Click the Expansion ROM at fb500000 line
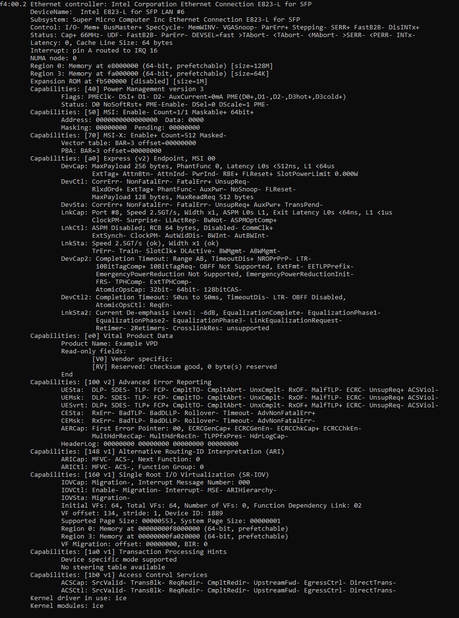 coord(118,81)
